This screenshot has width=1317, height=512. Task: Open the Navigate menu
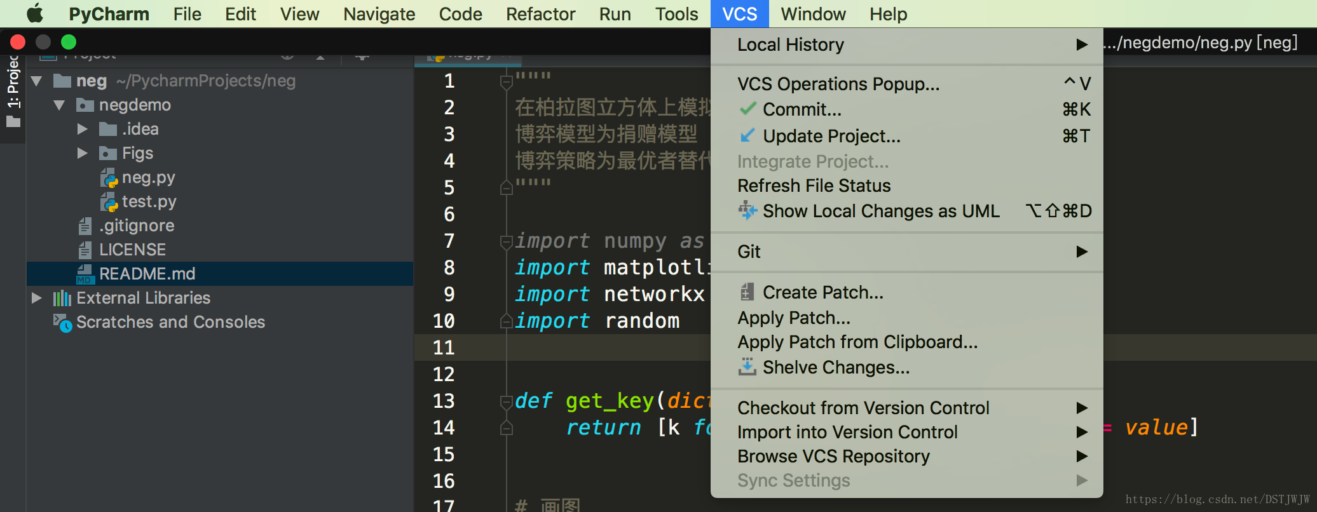[379, 14]
